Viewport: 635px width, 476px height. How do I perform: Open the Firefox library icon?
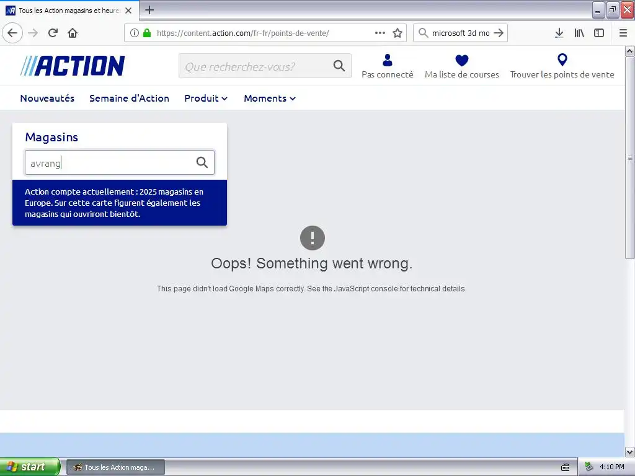pyautogui.click(x=579, y=33)
